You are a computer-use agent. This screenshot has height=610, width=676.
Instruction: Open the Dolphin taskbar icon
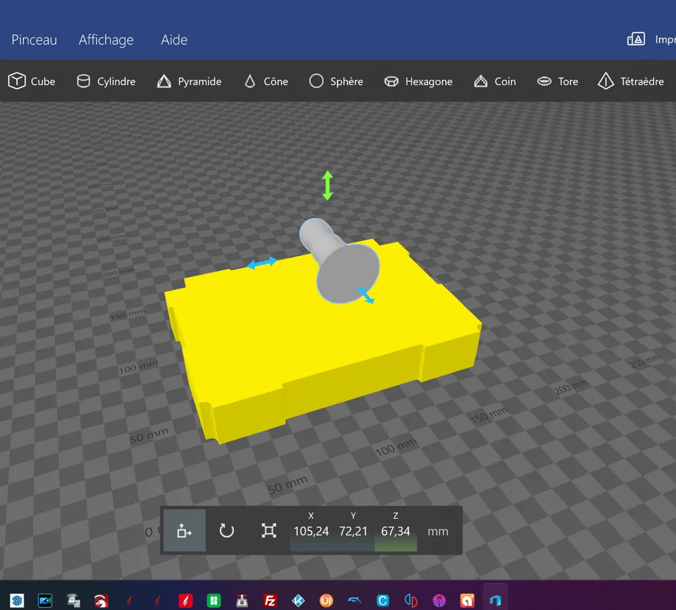tap(354, 600)
